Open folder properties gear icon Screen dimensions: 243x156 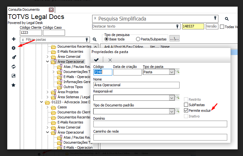[x=14, y=48]
